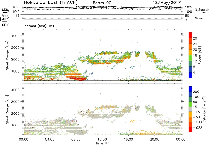The width and height of the screenshot is (209, 145).
Task: Click the 'Slant Range [km]' label of velocity panel
Action: [x=7, y=109]
